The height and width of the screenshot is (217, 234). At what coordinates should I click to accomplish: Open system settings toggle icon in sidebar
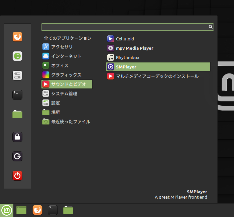(x=17, y=75)
